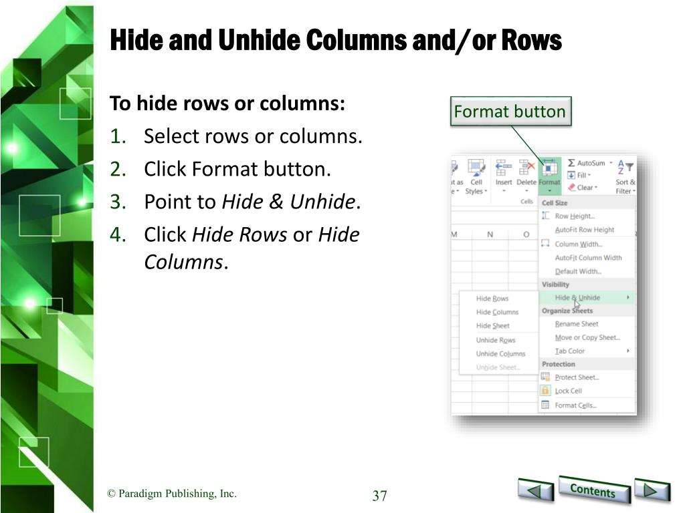This screenshot has height=513, width=685.
Task: Go to previous slide with back arrow
Action: 536,490
